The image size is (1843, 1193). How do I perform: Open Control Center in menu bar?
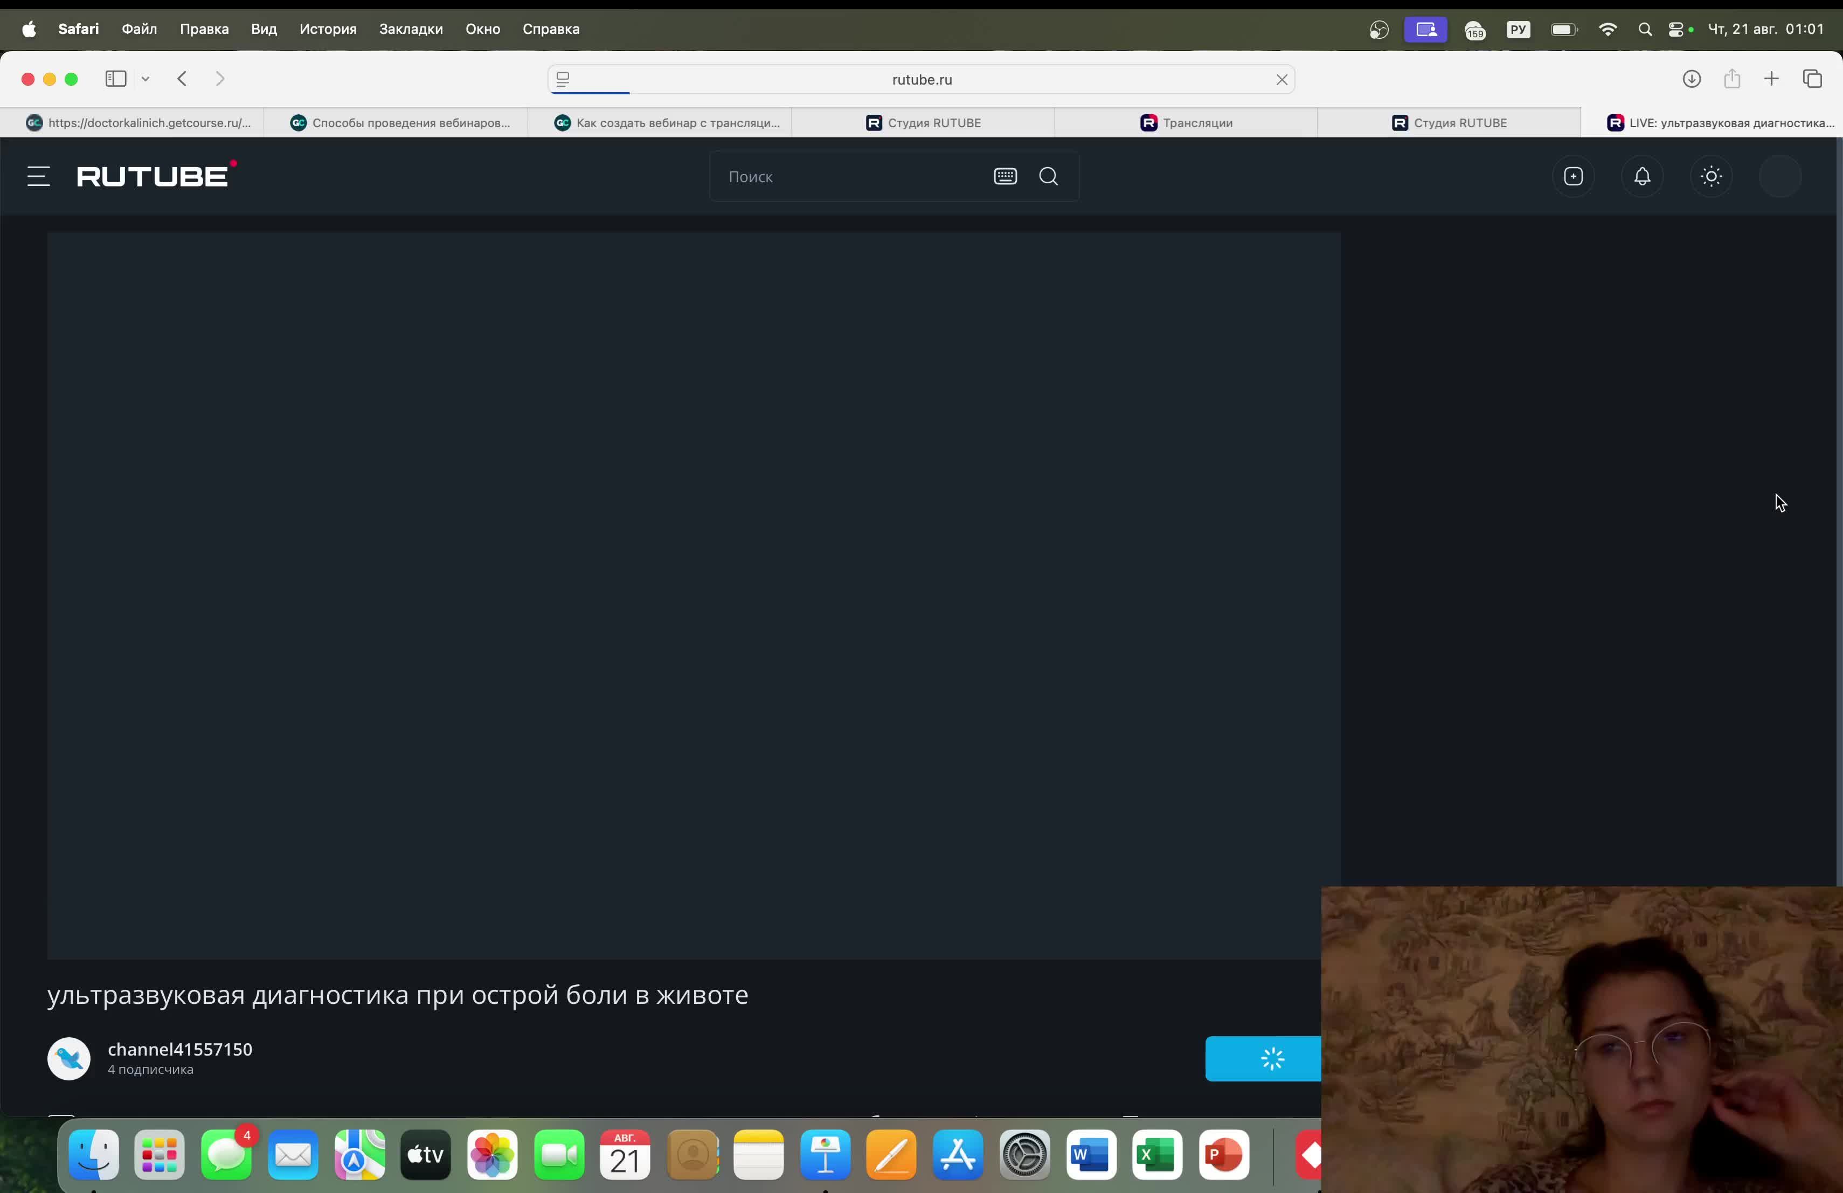[x=1677, y=30]
